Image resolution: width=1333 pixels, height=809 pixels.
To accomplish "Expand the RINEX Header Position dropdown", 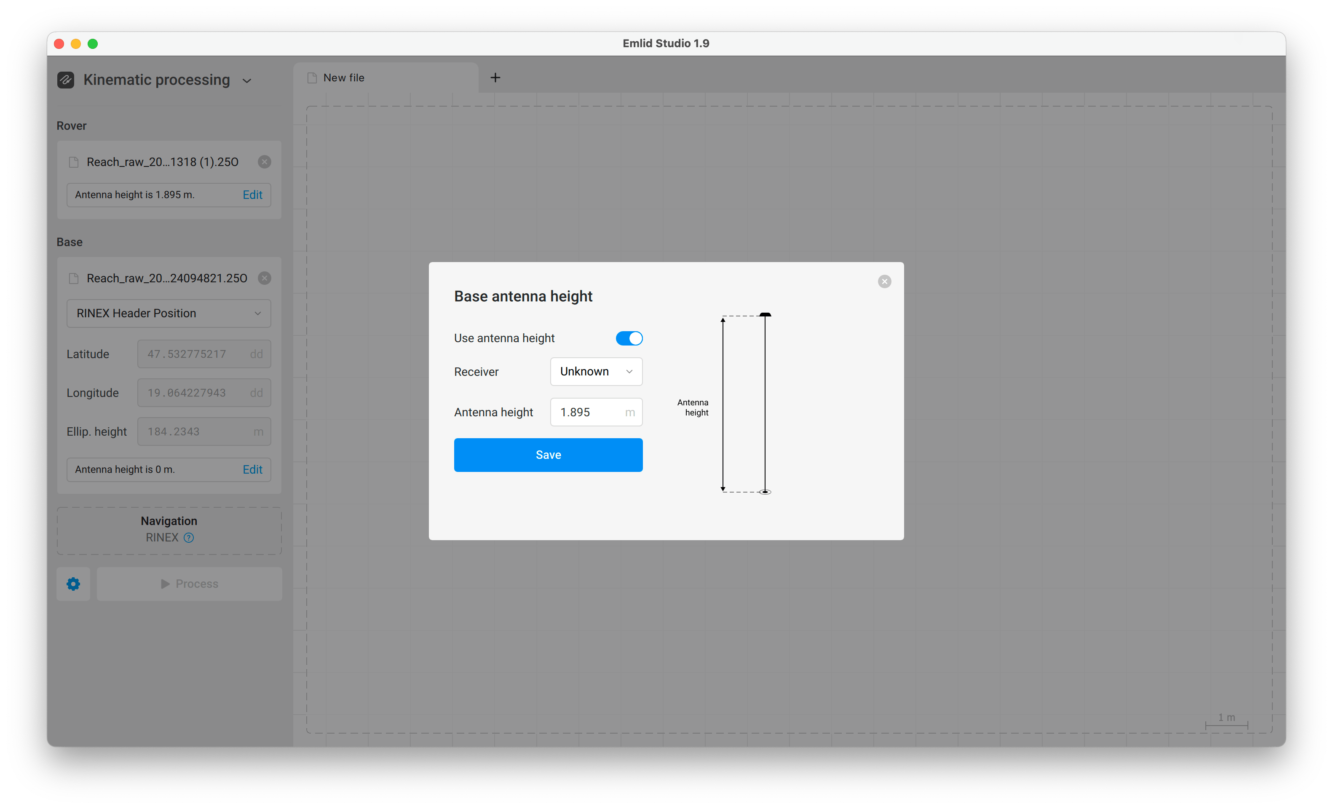I will click(169, 313).
